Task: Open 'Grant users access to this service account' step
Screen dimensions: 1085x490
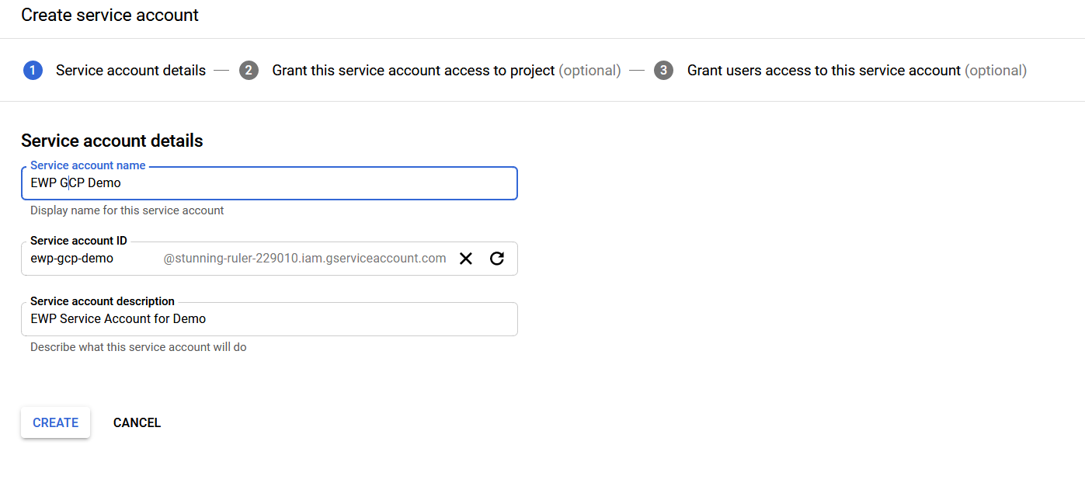Action: (824, 71)
